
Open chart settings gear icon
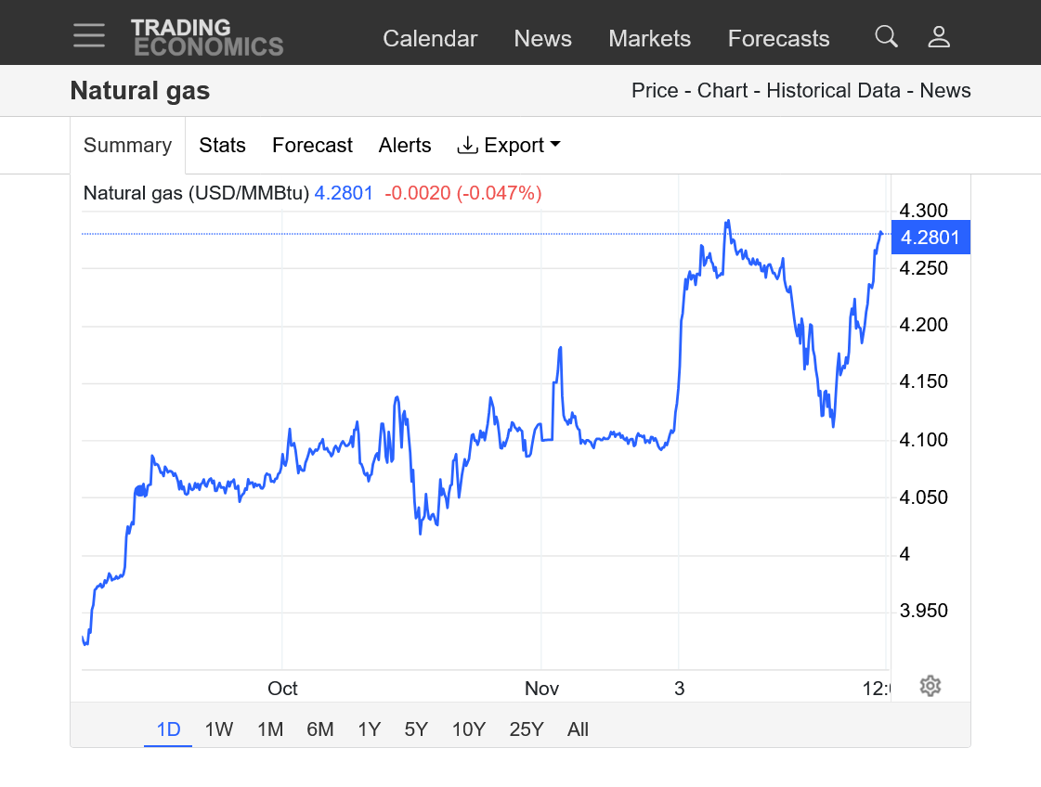point(930,686)
